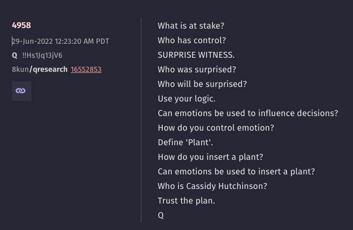Click the line 'What is at stake?'

[x=191, y=26]
